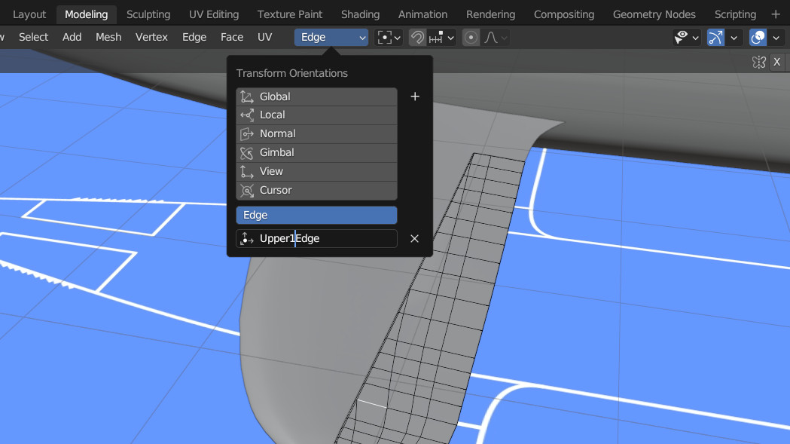The image size is (790, 444).
Task: Expand the overlays options dropdown arrow
Action: 776,38
